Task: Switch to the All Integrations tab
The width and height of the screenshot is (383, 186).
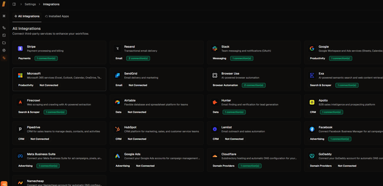Action: tap(27, 16)
